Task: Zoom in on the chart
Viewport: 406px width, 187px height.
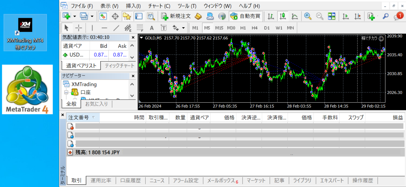Action: click(307, 16)
